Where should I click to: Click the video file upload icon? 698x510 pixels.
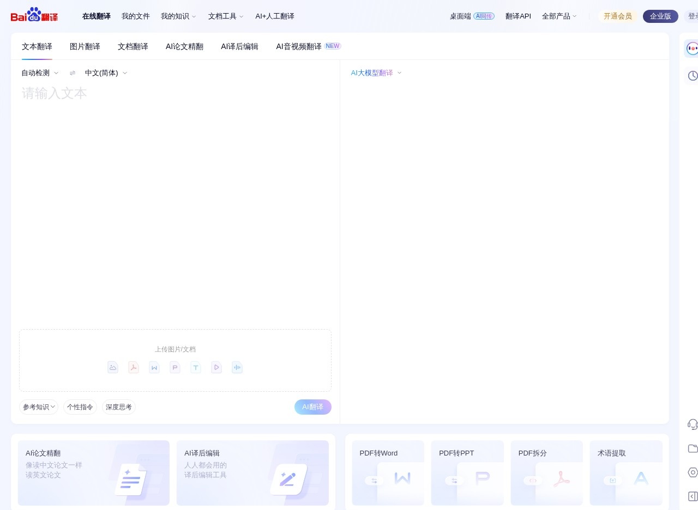pyautogui.click(x=216, y=367)
